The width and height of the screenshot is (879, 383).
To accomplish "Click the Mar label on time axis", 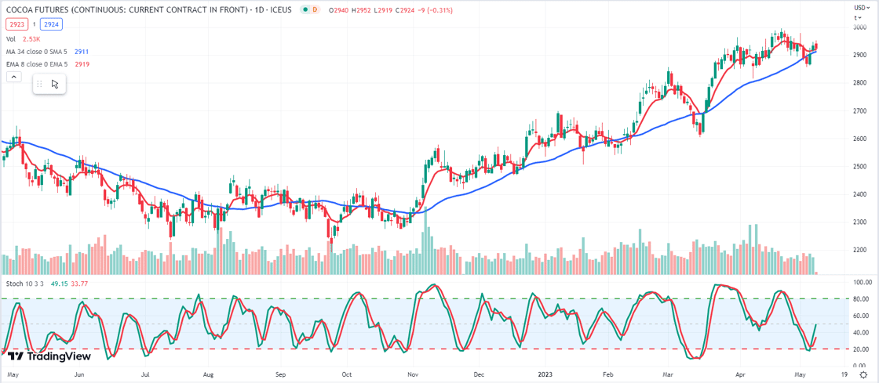I will point(668,374).
